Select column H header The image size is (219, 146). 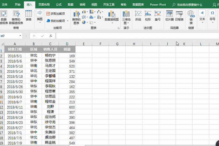134,44
